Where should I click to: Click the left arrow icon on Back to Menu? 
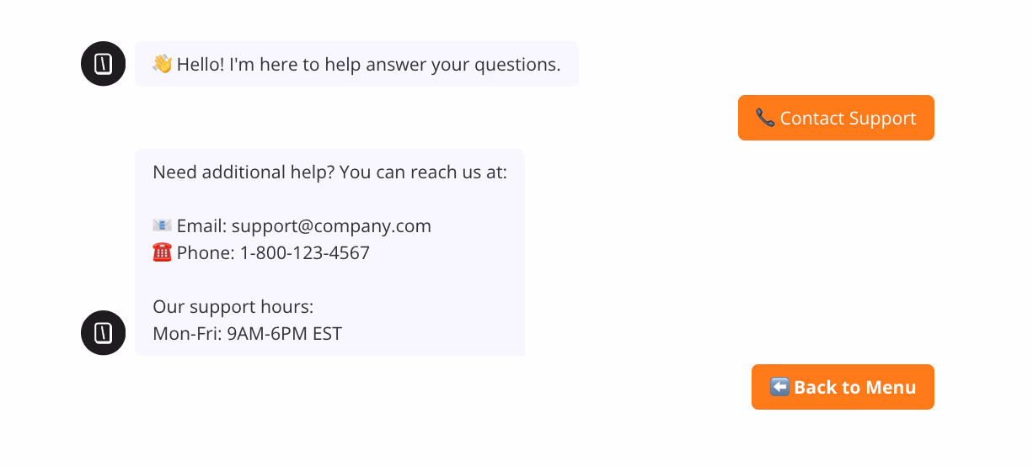tap(779, 387)
